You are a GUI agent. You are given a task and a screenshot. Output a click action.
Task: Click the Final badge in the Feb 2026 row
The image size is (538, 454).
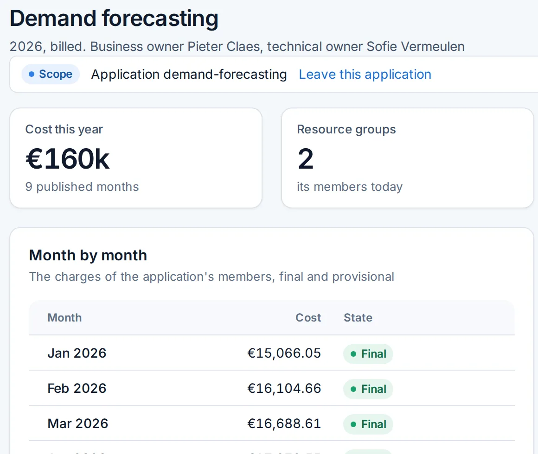(x=368, y=389)
